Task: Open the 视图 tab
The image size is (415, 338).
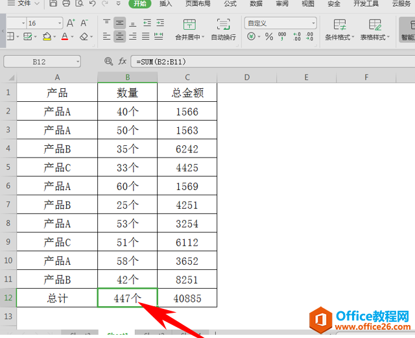Action: tap(308, 3)
